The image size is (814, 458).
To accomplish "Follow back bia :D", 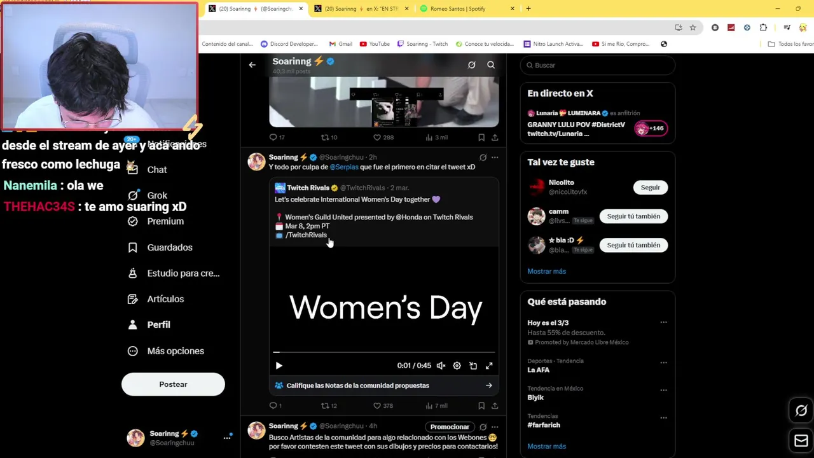I will tap(633, 245).
